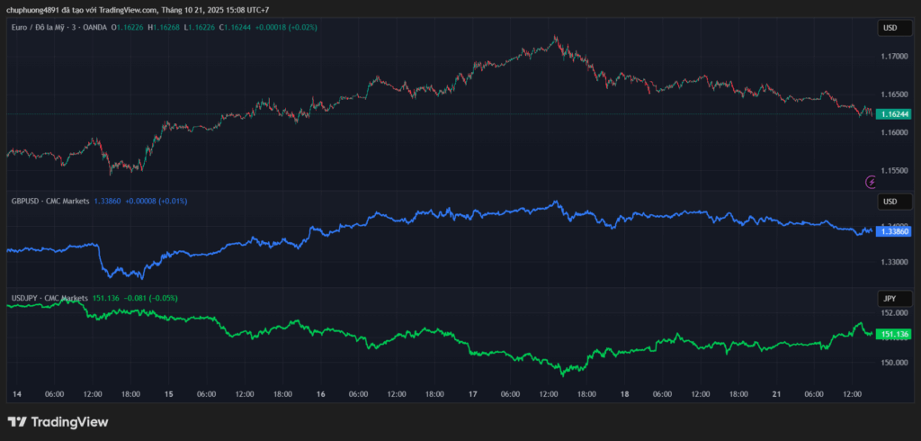Click the 152.000 label on USDJPY axis
The height and width of the screenshot is (441, 921).
[x=893, y=313]
